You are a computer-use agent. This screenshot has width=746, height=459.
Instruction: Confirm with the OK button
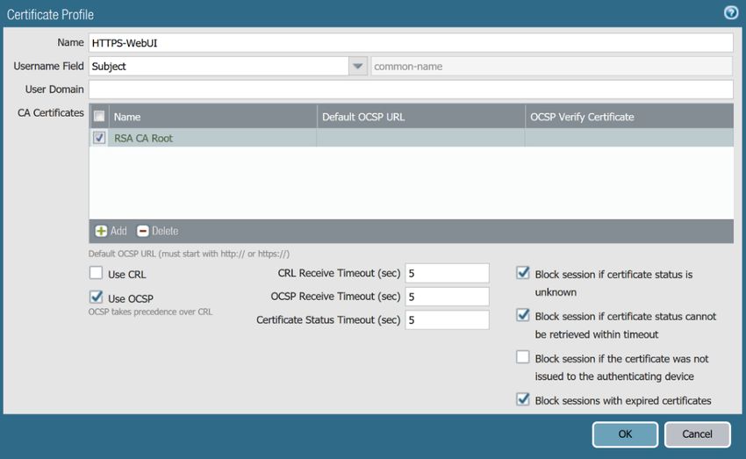(x=625, y=434)
